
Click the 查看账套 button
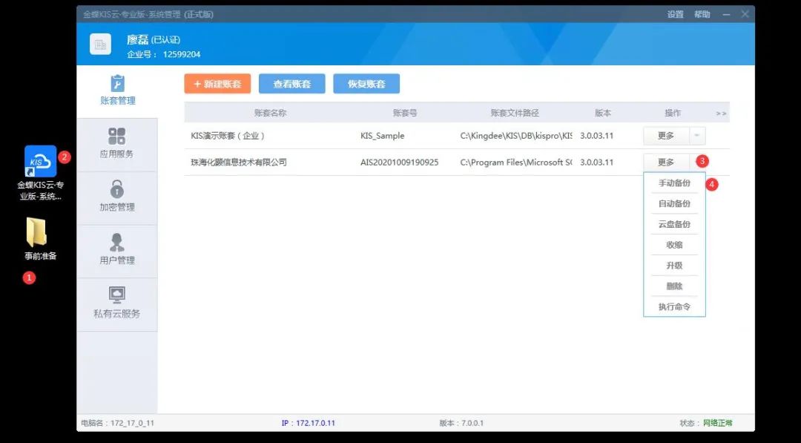pos(291,84)
